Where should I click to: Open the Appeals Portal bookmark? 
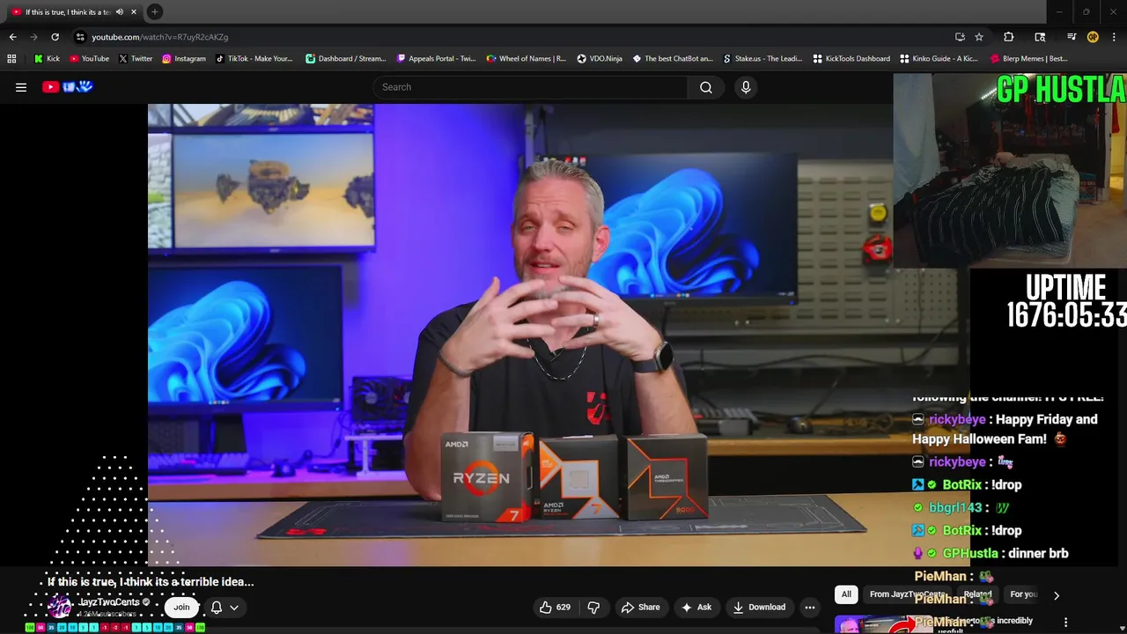click(x=436, y=59)
